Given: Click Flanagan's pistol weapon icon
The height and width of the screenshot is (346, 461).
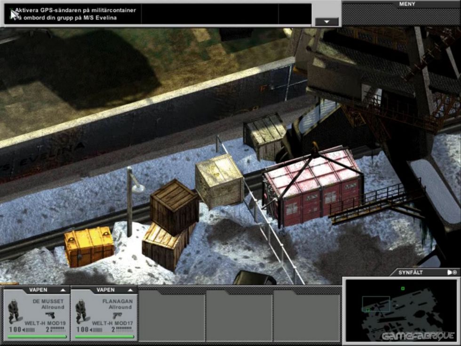Looking at the screenshot, I should [118, 315].
